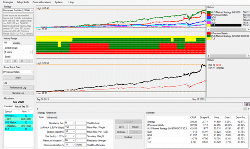250x149 pixels.
Task: Switch to the Basic parameters tab
Action: pos(41,117)
